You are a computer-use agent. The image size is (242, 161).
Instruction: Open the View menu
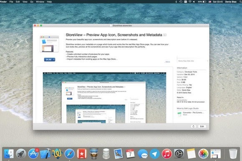25,2
